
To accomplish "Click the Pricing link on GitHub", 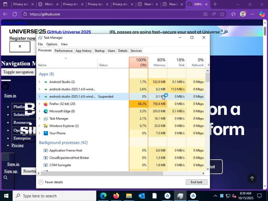I will pyautogui.click(x=18, y=145).
